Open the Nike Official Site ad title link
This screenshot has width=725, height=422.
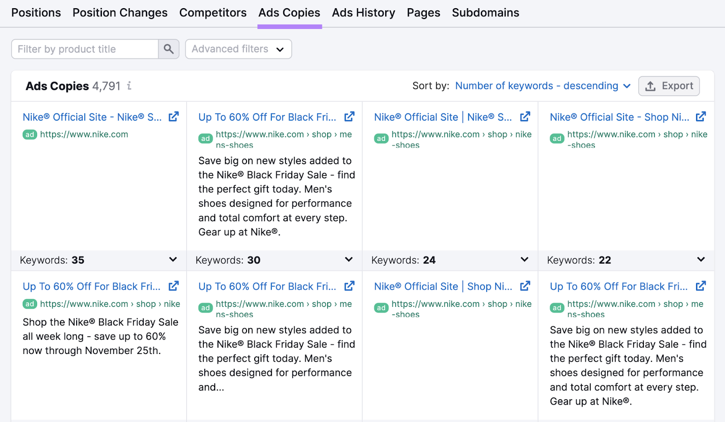click(92, 116)
